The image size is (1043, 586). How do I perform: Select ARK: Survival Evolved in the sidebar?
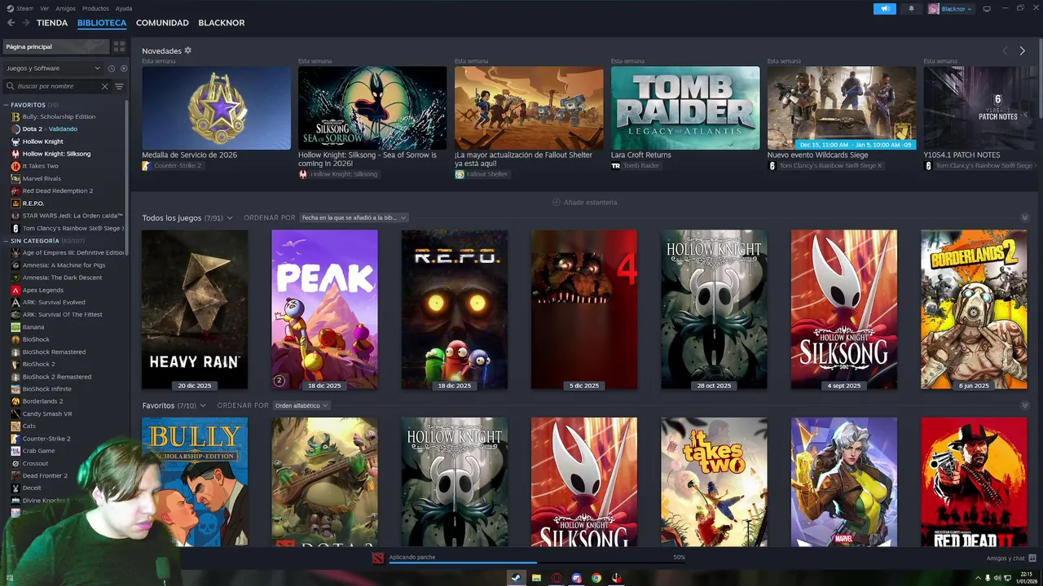tap(54, 302)
